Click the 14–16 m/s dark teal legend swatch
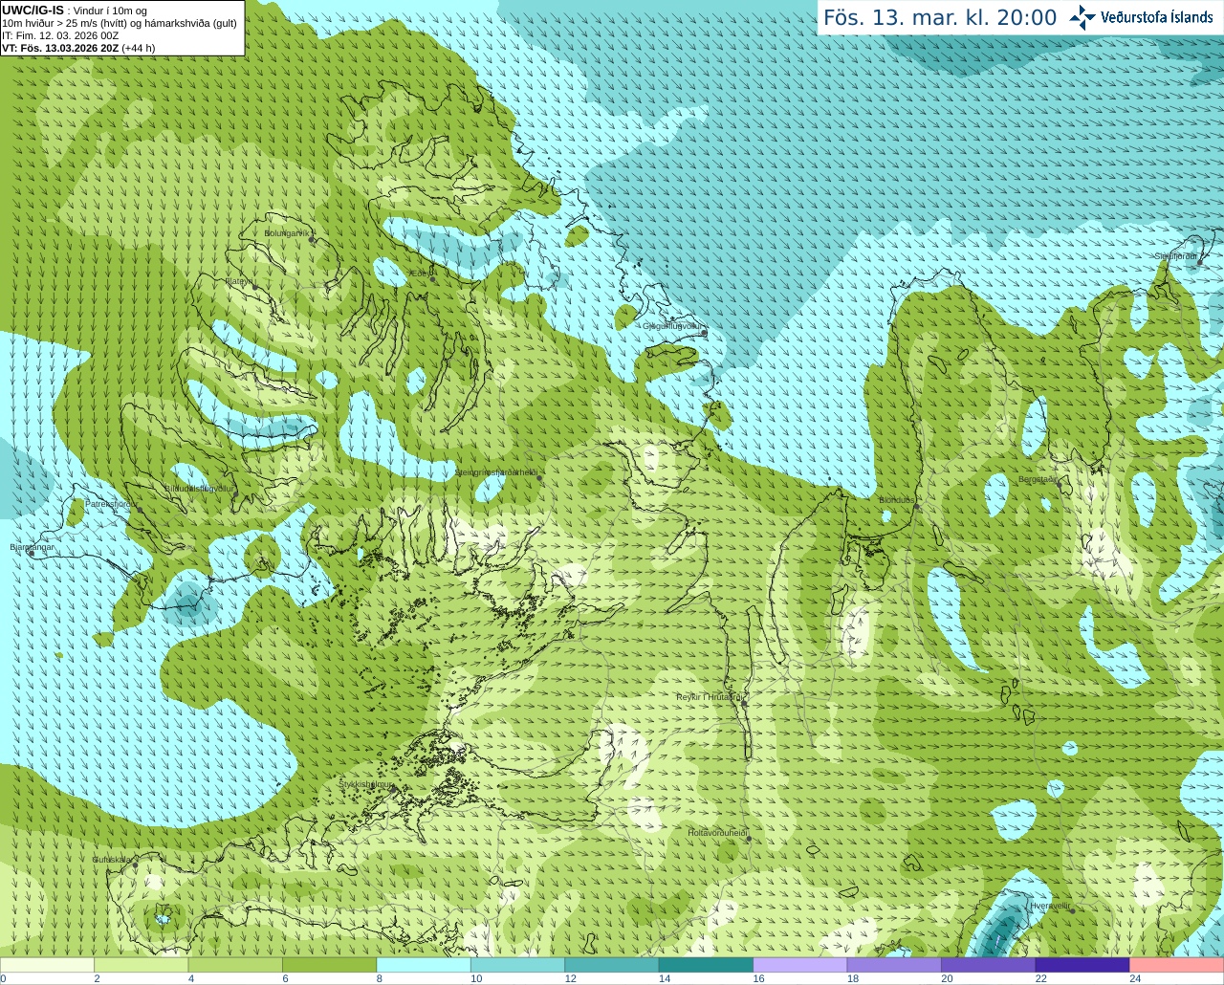Screen dimensions: 1224x985 click(706, 965)
